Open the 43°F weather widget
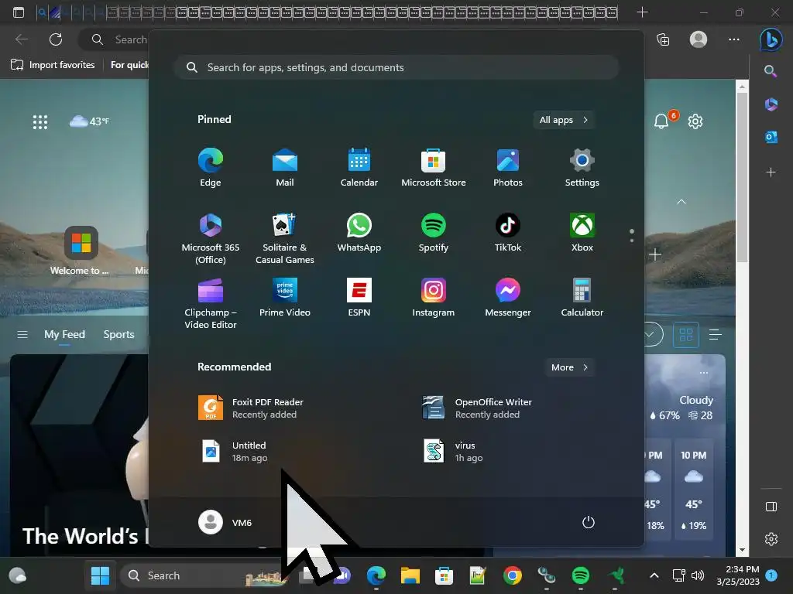Image resolution: width=793 pixels, height=594 pixels. tap(89, 121)
